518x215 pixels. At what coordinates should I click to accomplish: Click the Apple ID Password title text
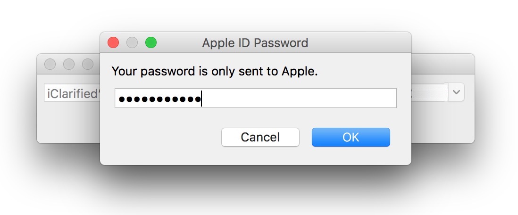[255, 43]
